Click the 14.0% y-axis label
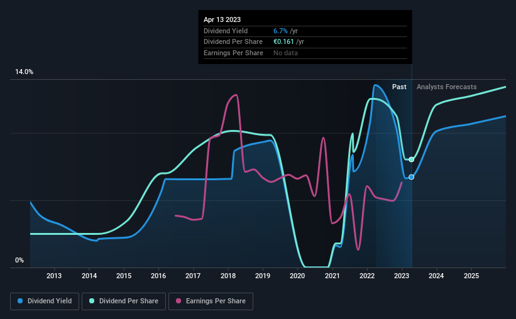 coord(24,72)
